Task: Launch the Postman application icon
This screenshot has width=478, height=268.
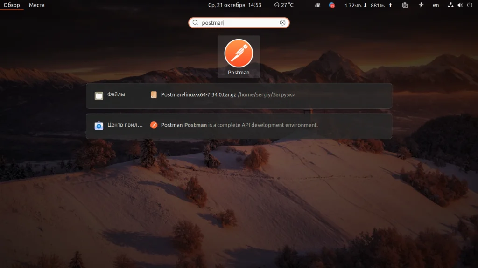Action: pyautogui.click(x=239, y=56)
